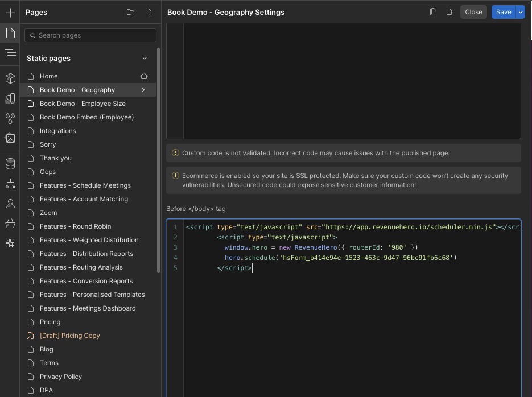Image resolution: width=532 pixels, height=397 pixels.
Task: Click the pages list scrollbar
Action: pos(158,160)
